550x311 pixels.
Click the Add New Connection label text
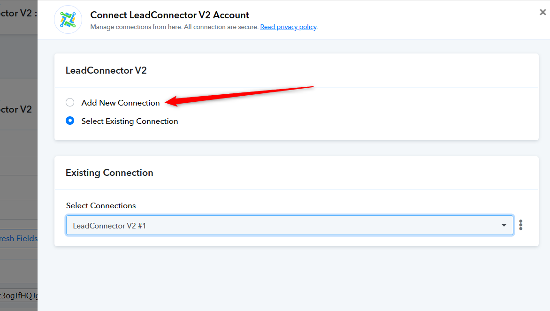(121, 103)
